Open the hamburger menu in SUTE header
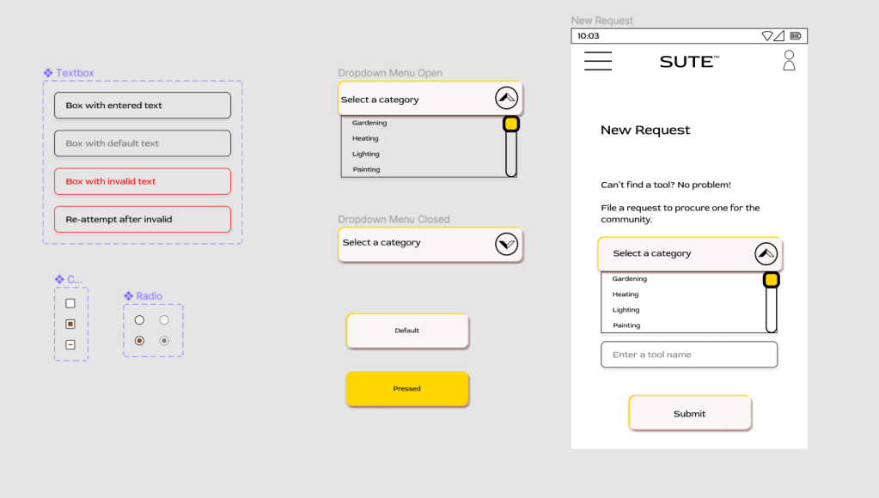The width and height of the screenshot is (879, 498). click(x=598, y=61)
